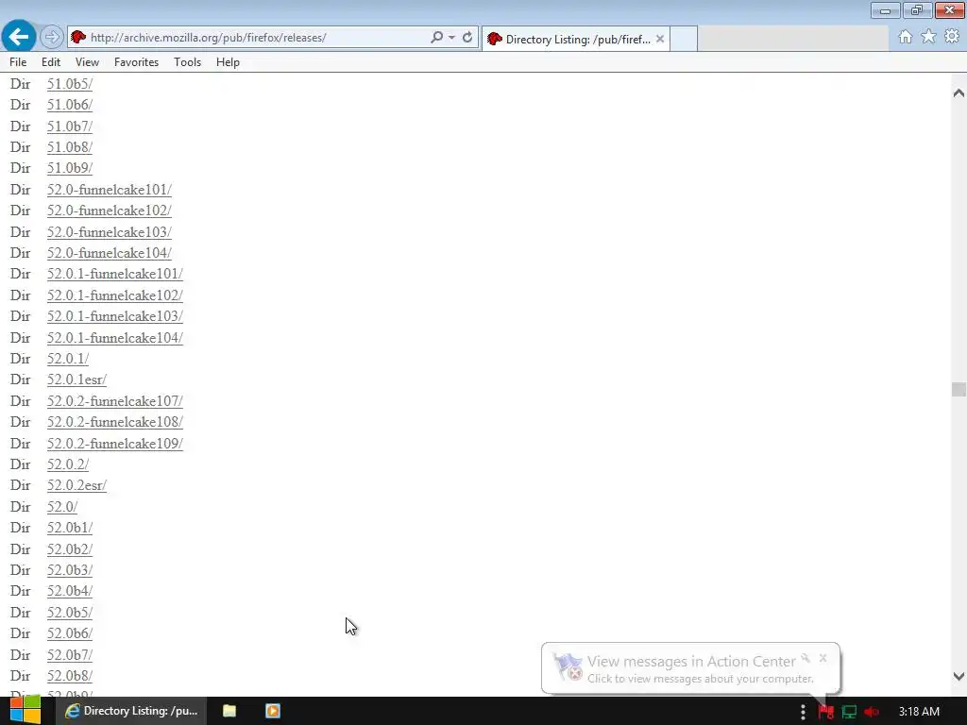
Task: Open the 52.0b4/ directory link
Action: (70, 592)
